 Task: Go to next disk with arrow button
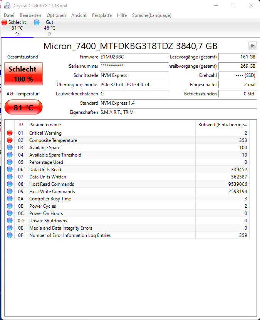point(252,45)
